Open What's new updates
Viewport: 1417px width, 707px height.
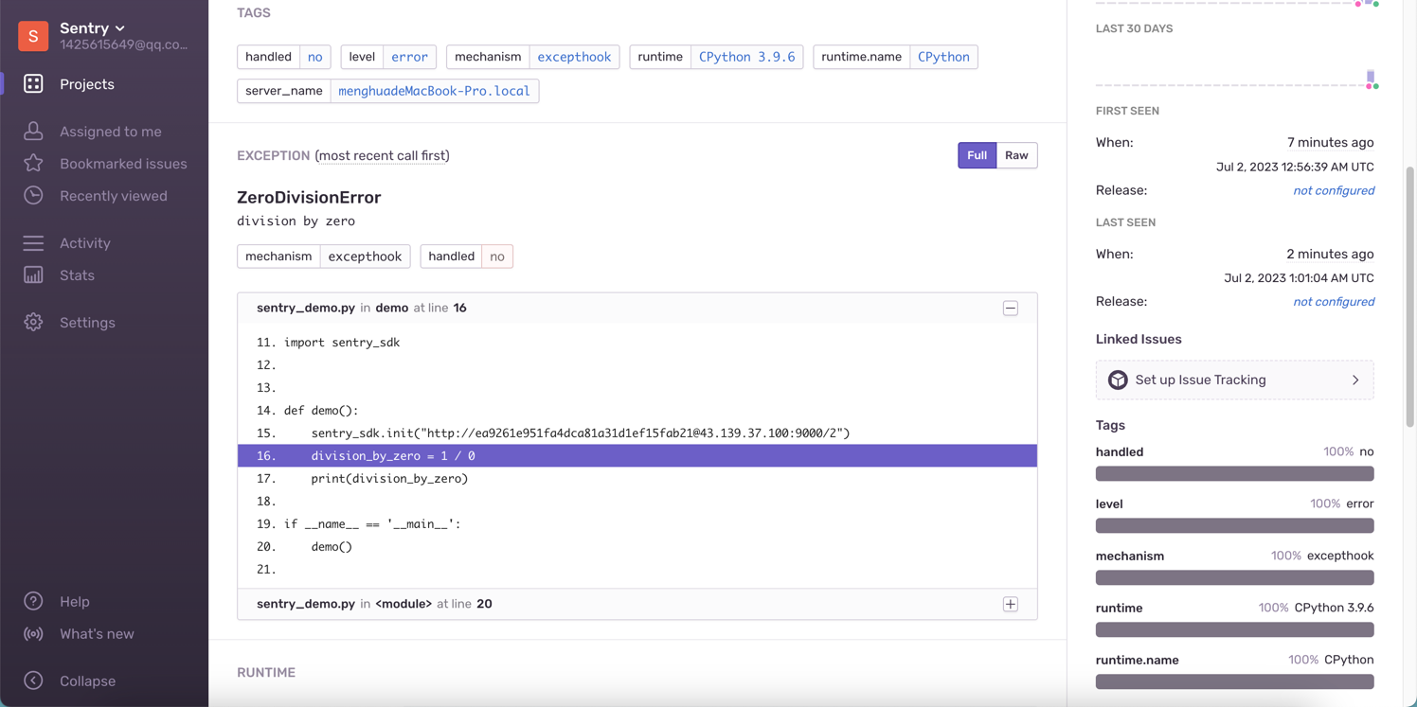click(97, 634)
